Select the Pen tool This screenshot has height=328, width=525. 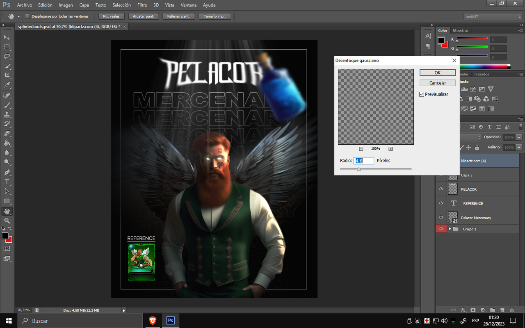coord(7,172)
